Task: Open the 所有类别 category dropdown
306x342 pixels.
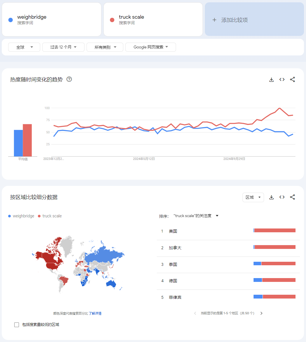Action: coord(105,47)
